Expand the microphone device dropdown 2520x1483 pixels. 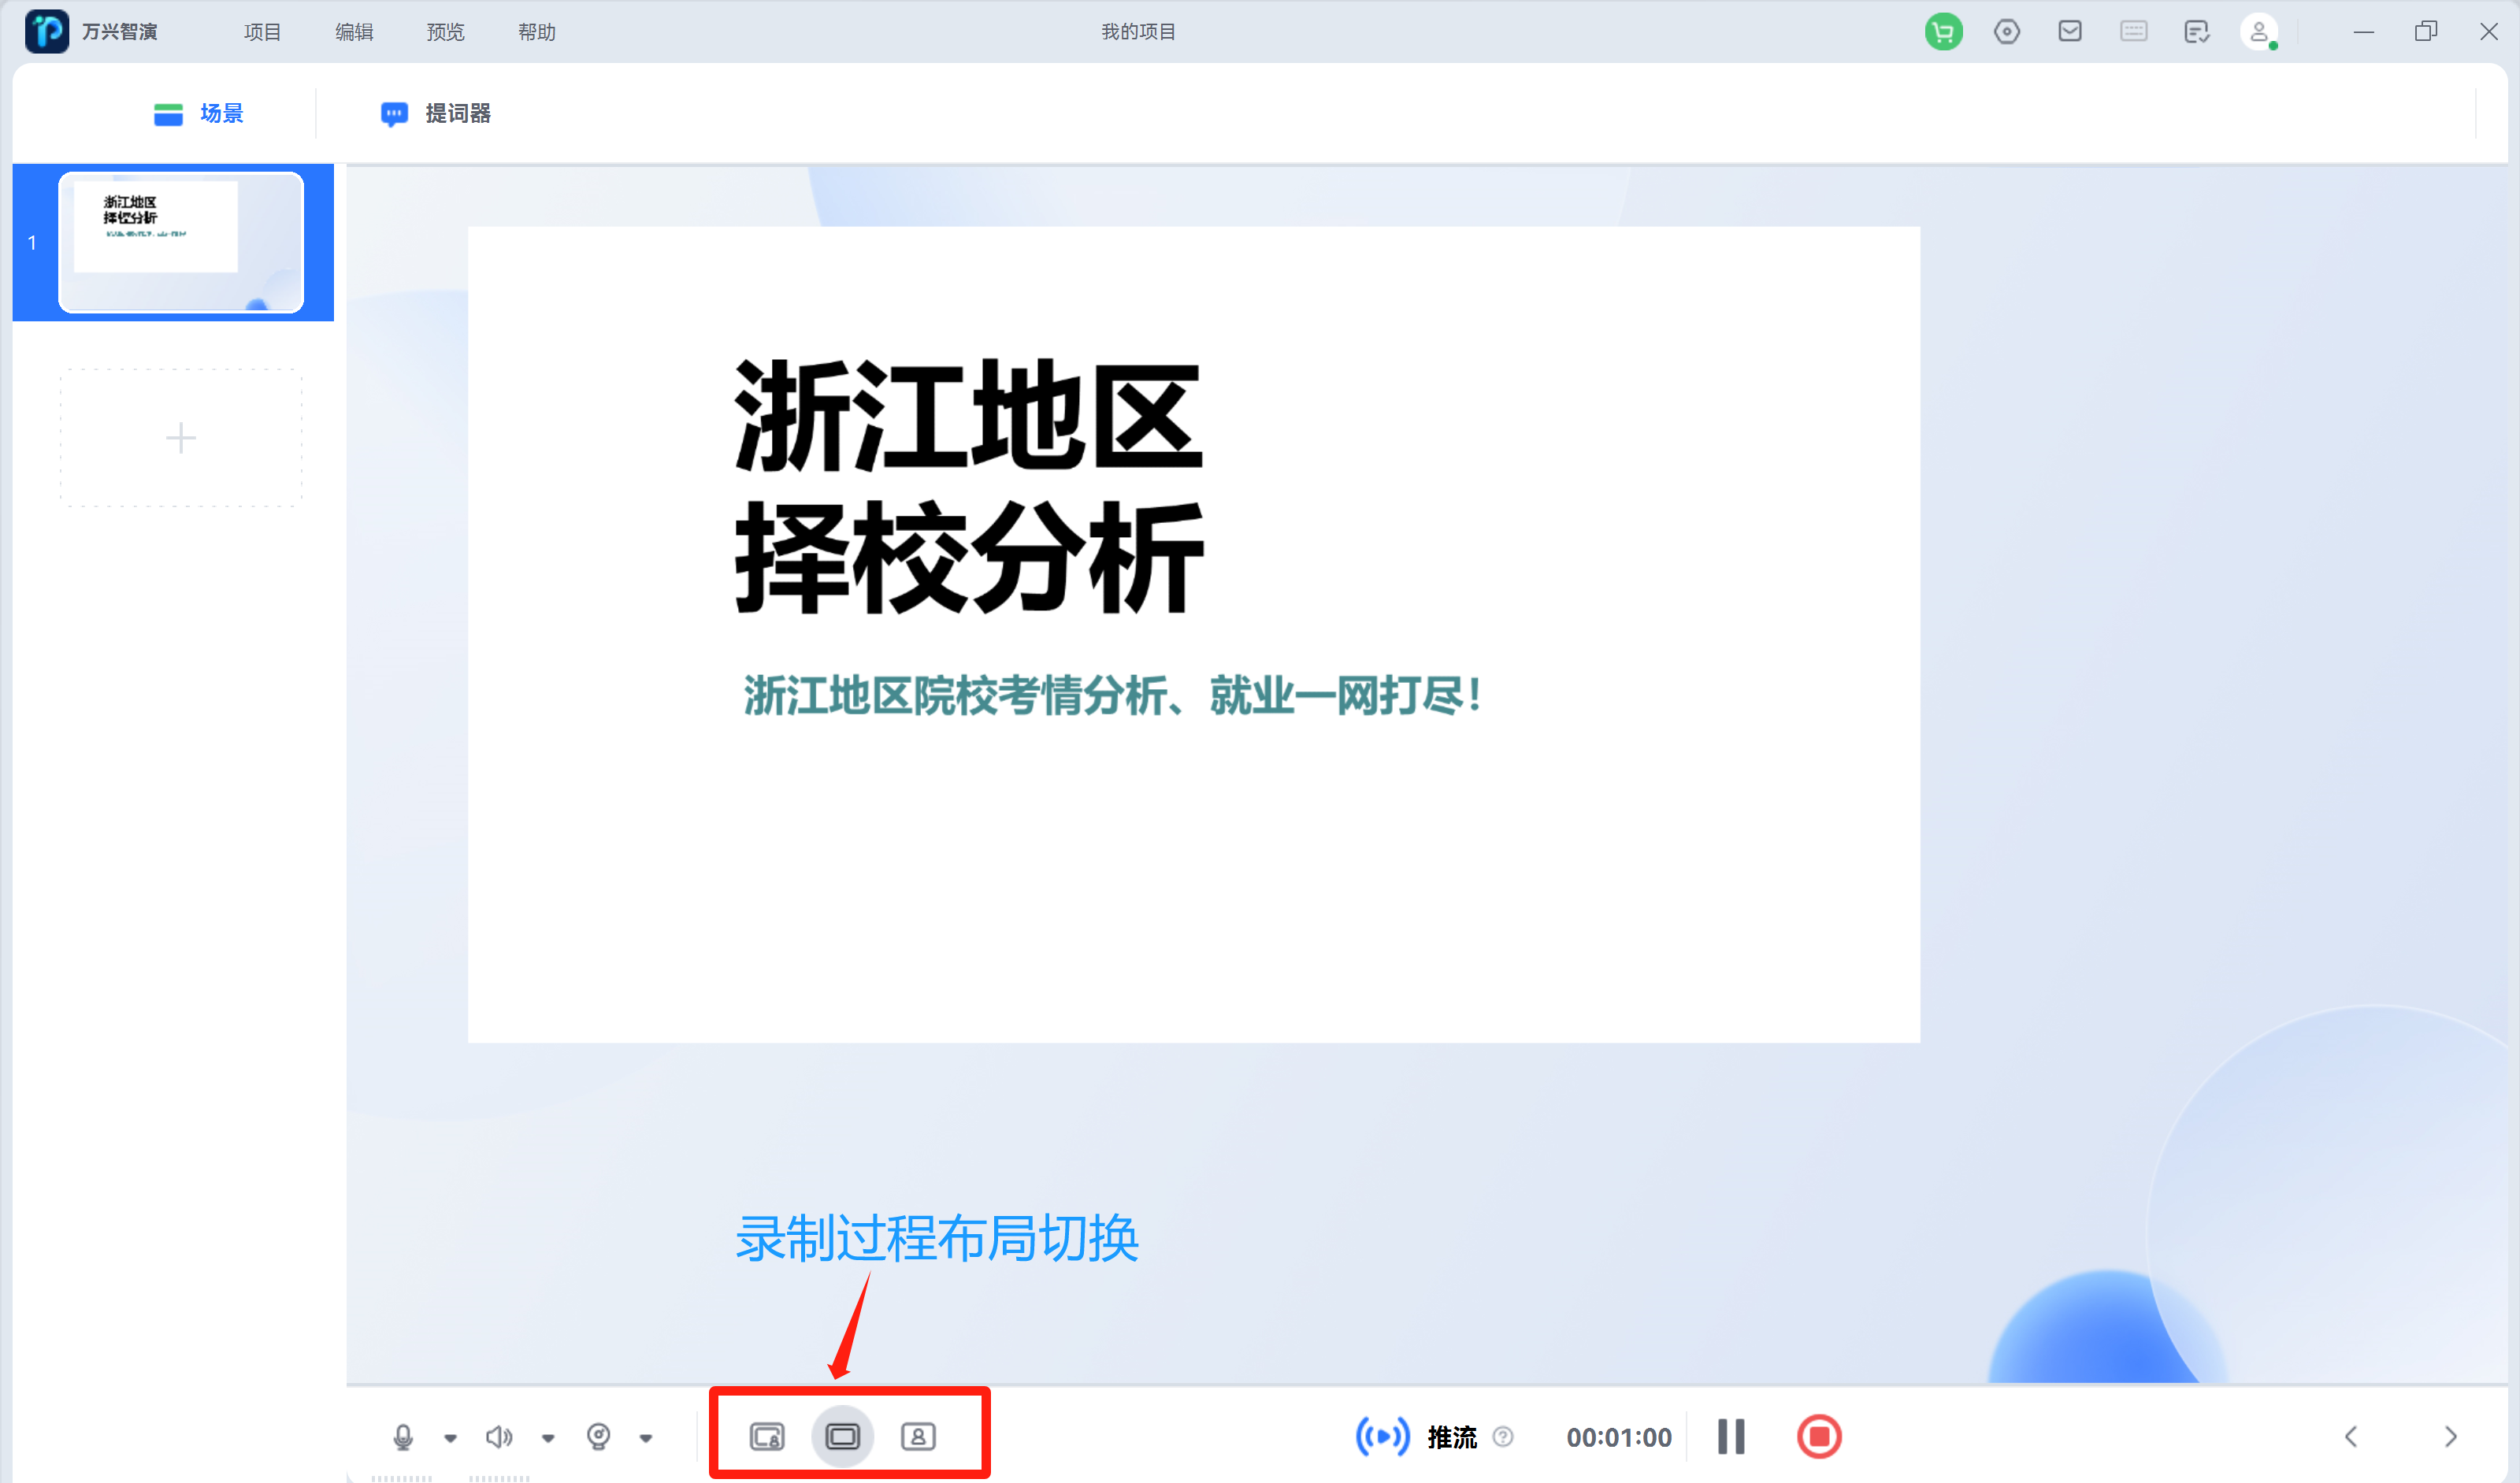tap(451, 1437)
